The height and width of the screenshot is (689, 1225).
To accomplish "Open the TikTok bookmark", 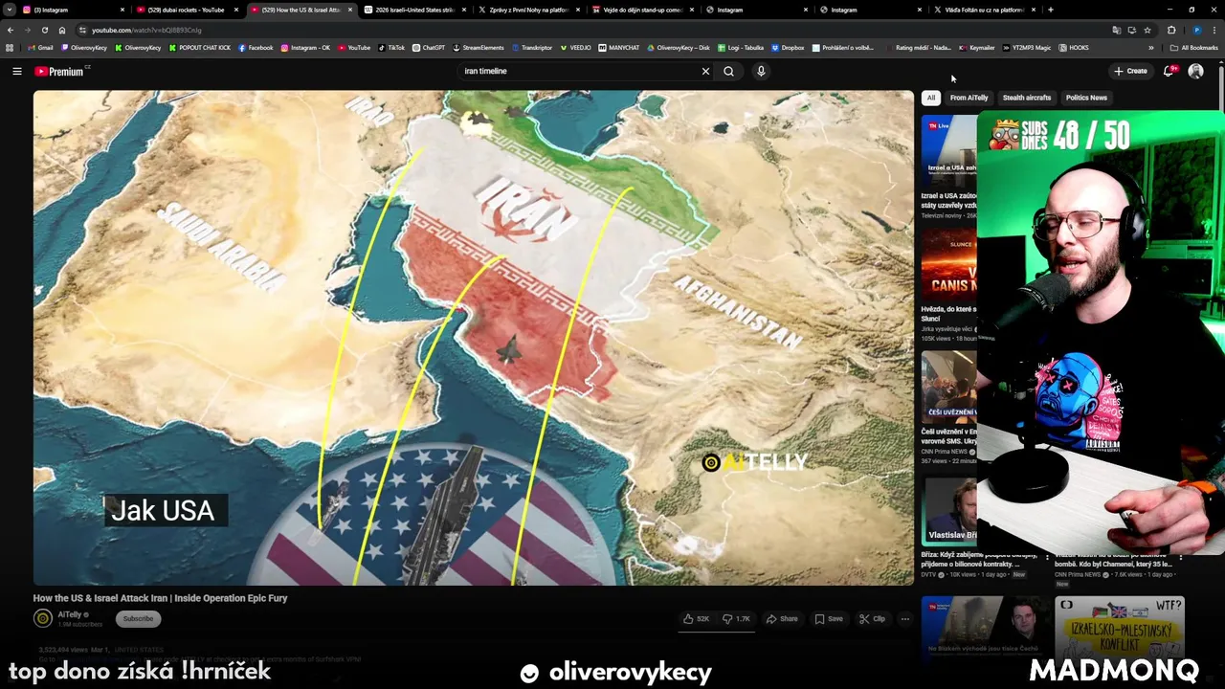I will tap(391, 48).
